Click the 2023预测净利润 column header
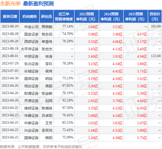Viewport: 162px width, 149px height. 87,17
